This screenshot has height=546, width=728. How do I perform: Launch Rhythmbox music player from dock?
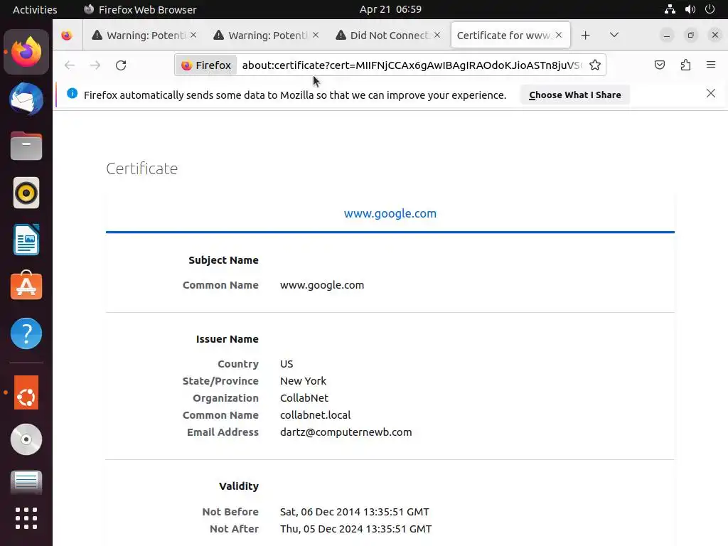pyautogui.click(x=26, y=193)
